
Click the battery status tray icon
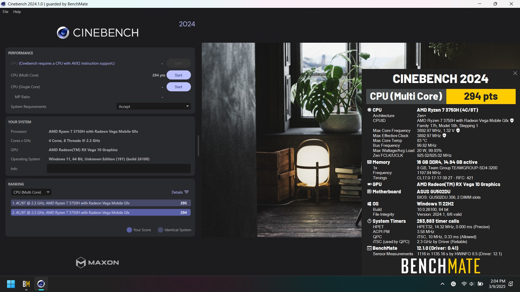480,284
